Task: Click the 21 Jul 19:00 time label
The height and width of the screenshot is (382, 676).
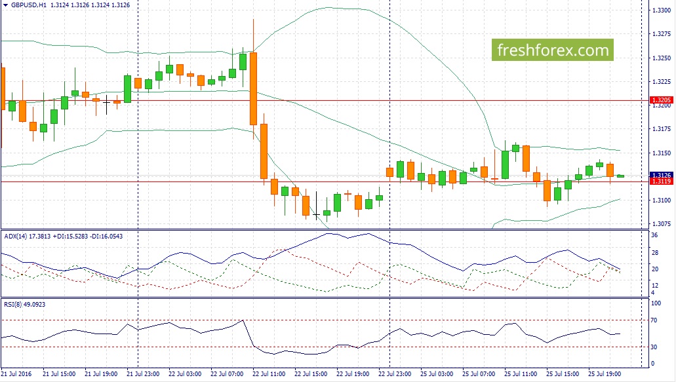Action: tap(101, 374)
